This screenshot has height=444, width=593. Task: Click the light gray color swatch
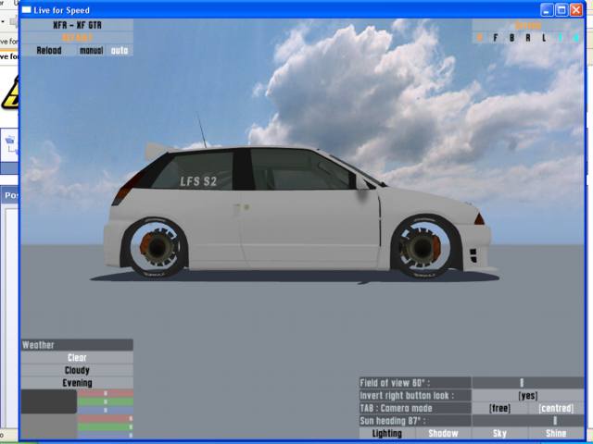coord(49,426)
